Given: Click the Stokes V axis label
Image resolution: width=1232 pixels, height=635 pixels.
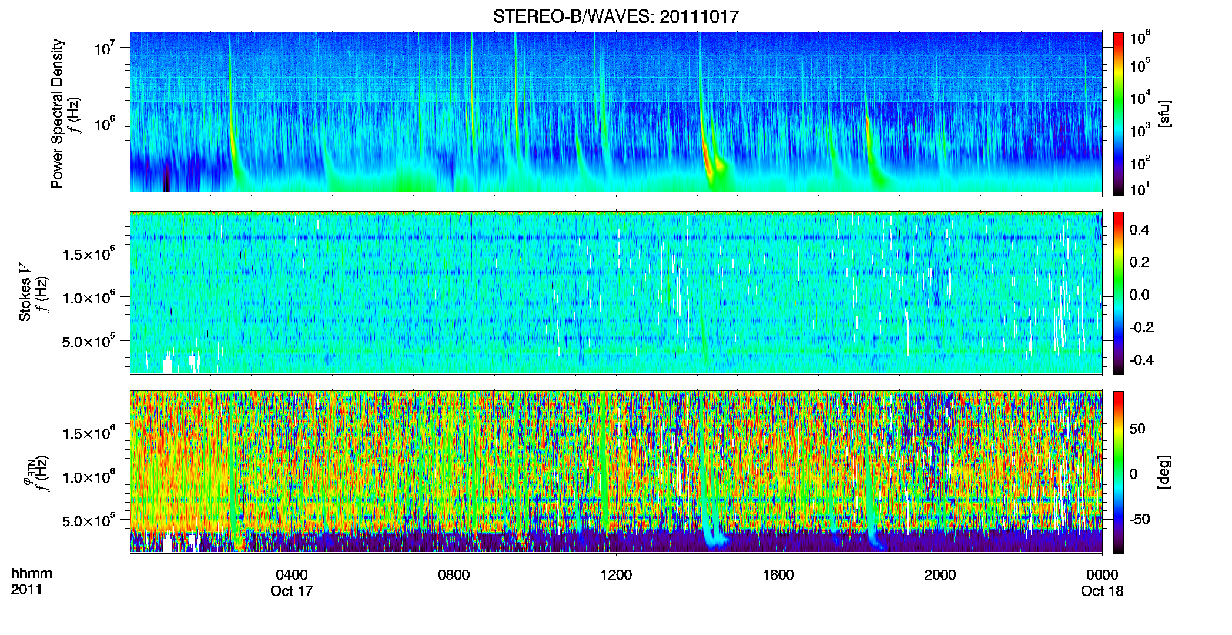Looking at the screenshot, I should click(x=25, y=293).
